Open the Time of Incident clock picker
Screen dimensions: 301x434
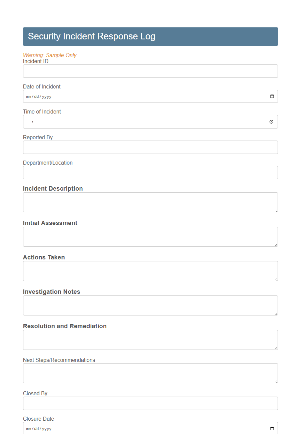[x=271, y=122]
